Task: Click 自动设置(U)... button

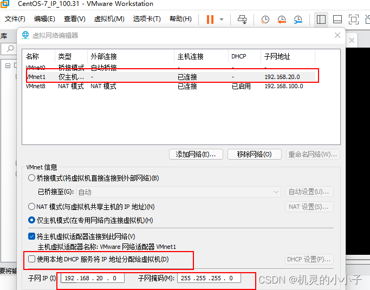Action: click(309, 192)
